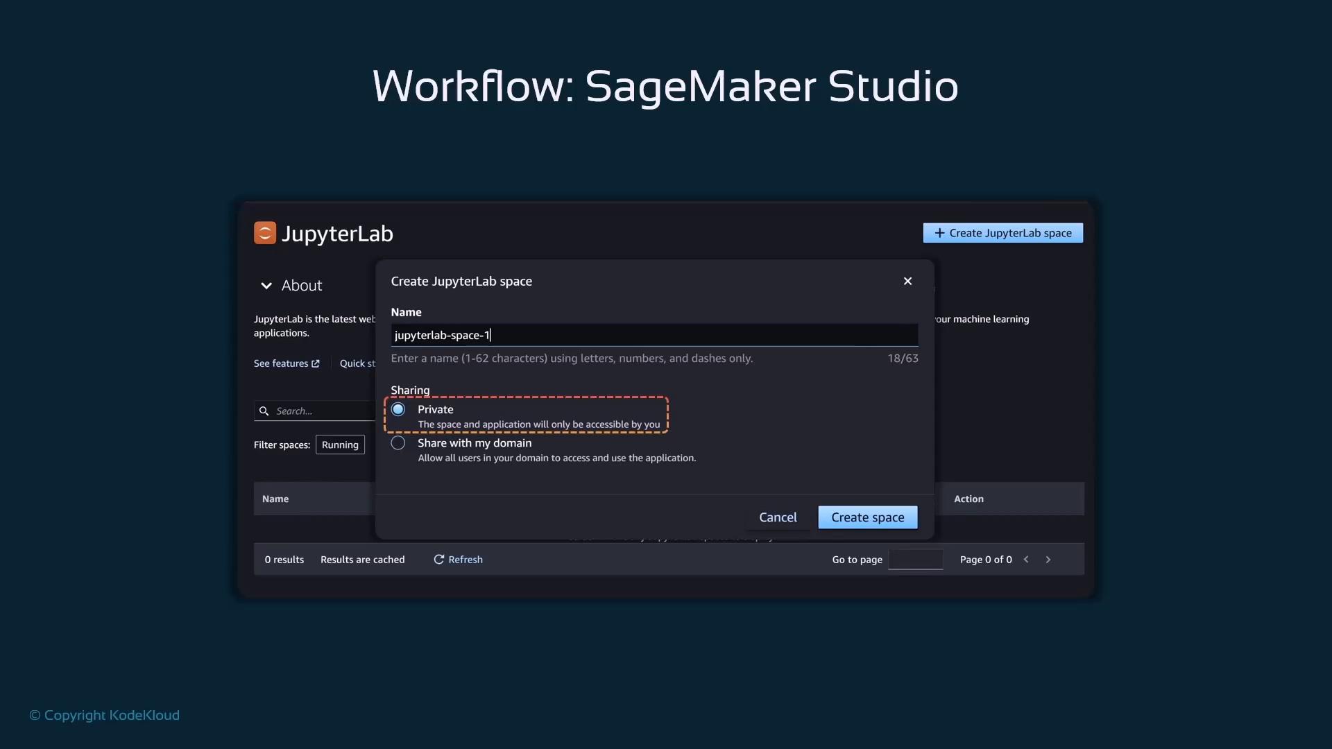The image size is (1332, 749).
Task: Click the search magnifier icon
Action: [264, 411]
